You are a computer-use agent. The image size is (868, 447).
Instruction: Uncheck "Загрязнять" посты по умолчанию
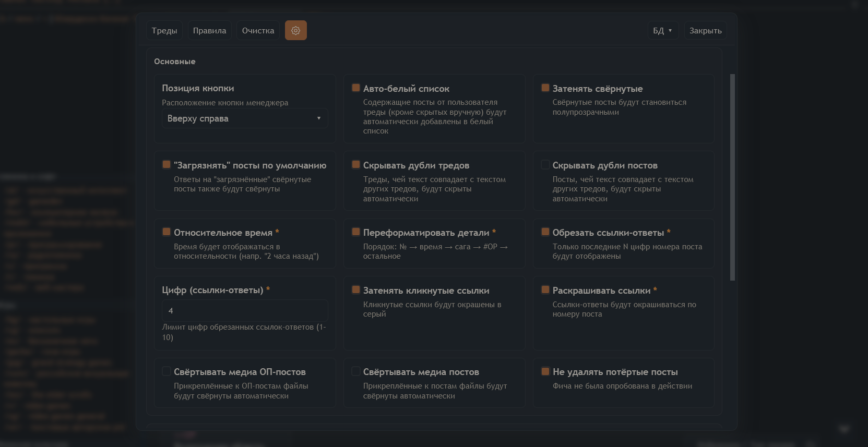click(167, 165)
